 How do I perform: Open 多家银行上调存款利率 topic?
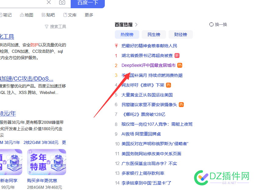(143, 173)
